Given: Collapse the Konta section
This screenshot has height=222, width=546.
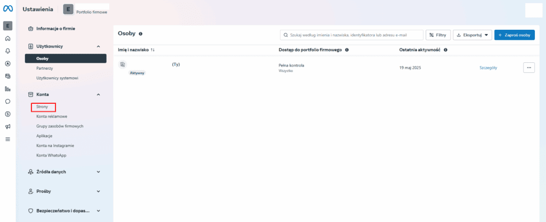Looking at the screenshot, I should (x=98, y=94).
